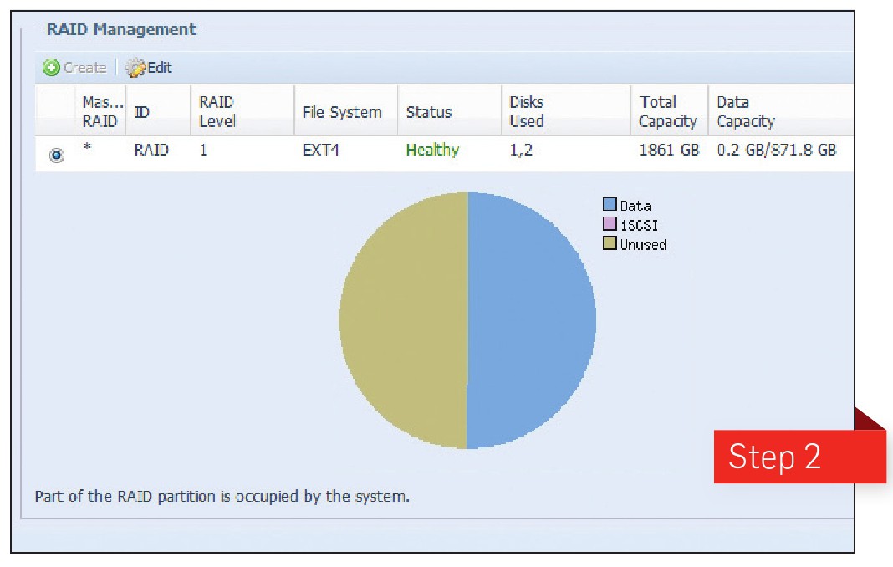Image resolution: width=893 pixels, height=567 pixels.
Task: Sort by the ID column header
Action: click(142, 112)
